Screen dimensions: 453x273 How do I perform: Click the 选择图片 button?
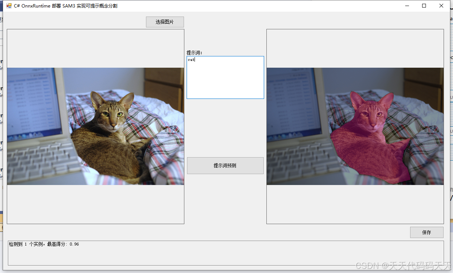(x=165, y=22)
